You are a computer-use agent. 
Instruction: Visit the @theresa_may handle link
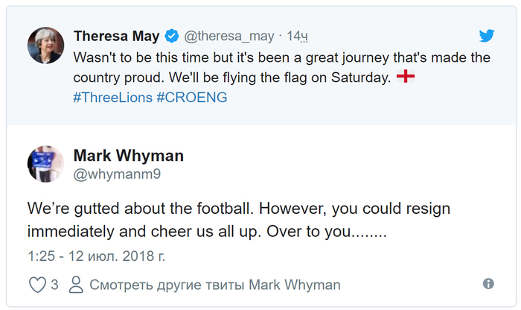[228, 36]
